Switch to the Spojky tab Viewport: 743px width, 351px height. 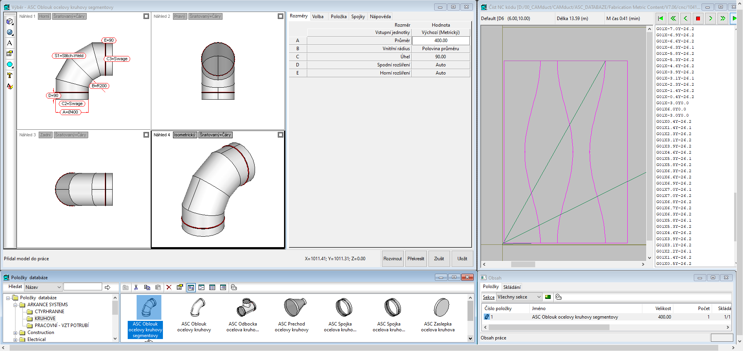[x=358, y=17]
